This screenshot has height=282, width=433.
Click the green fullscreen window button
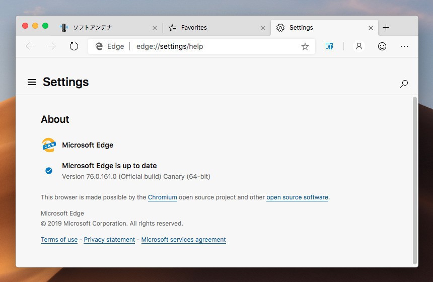[x=45, y=26]
